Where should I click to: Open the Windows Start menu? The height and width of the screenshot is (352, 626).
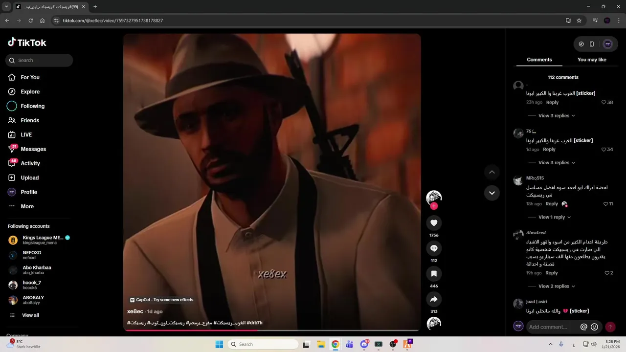click(x=220, y=344)
